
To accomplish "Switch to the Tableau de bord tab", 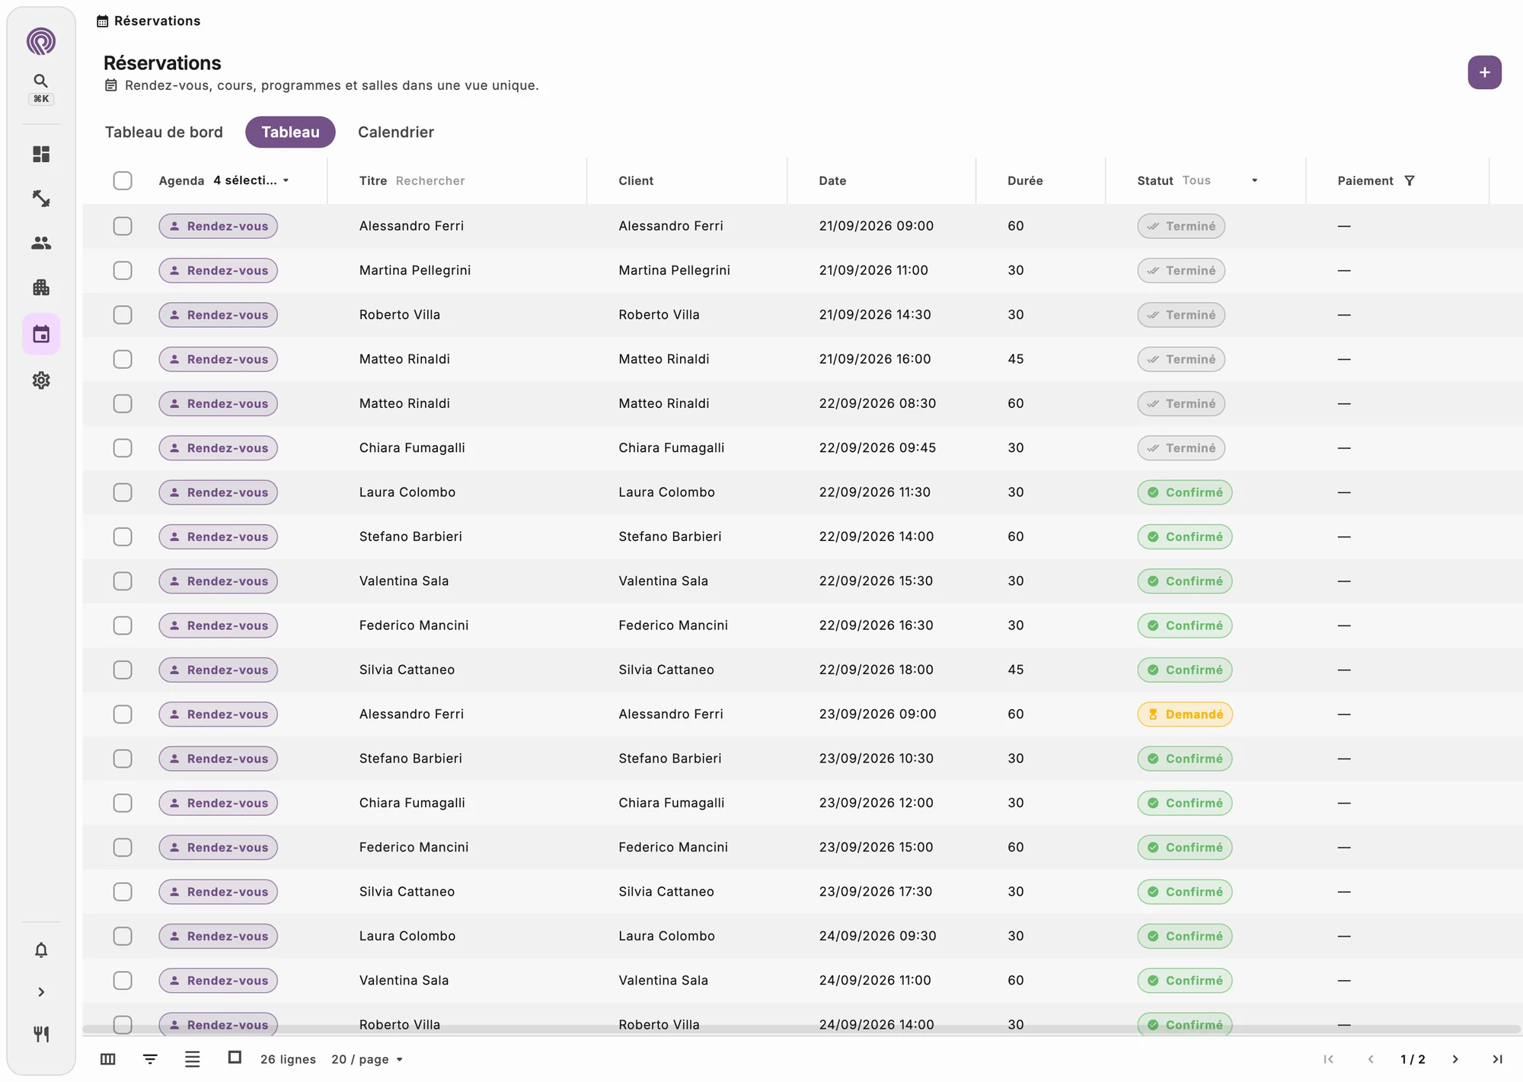I will [x=164, y=132].
